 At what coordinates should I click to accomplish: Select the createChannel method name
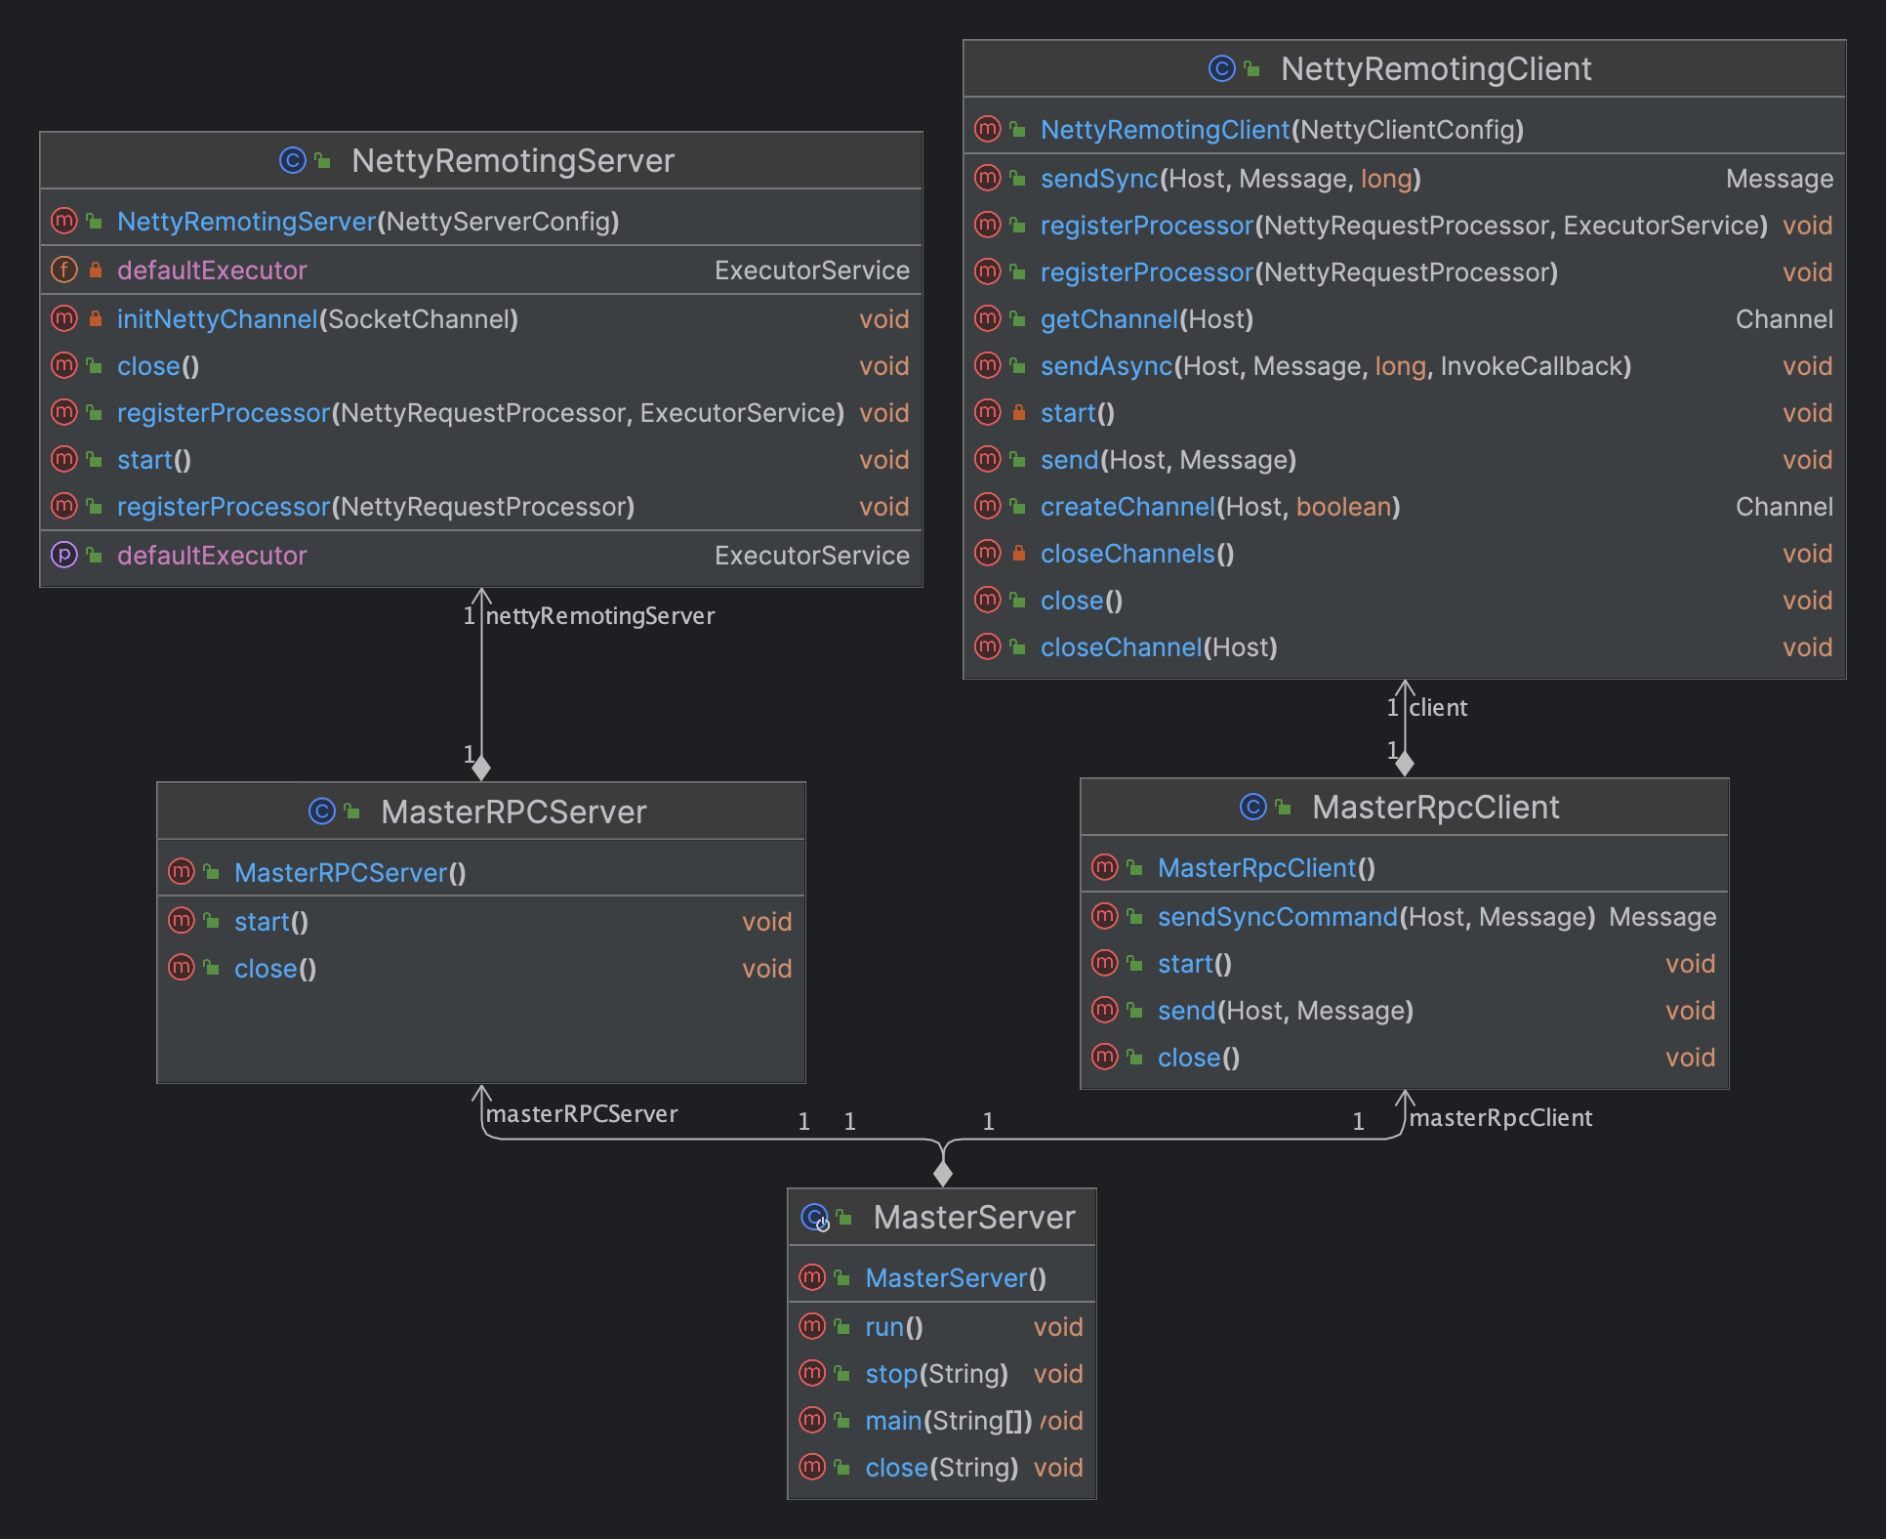point(1127,506)
